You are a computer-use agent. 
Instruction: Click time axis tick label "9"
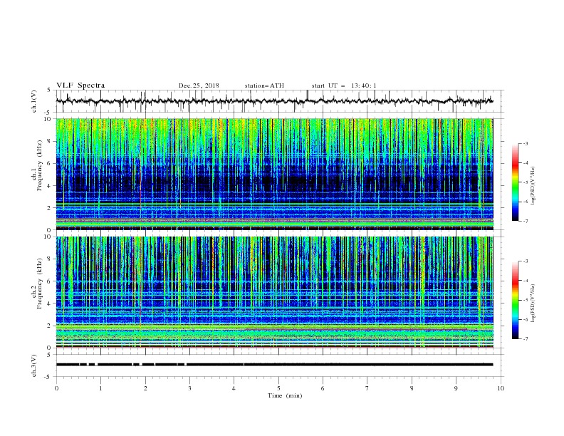(x=456, y=388)
